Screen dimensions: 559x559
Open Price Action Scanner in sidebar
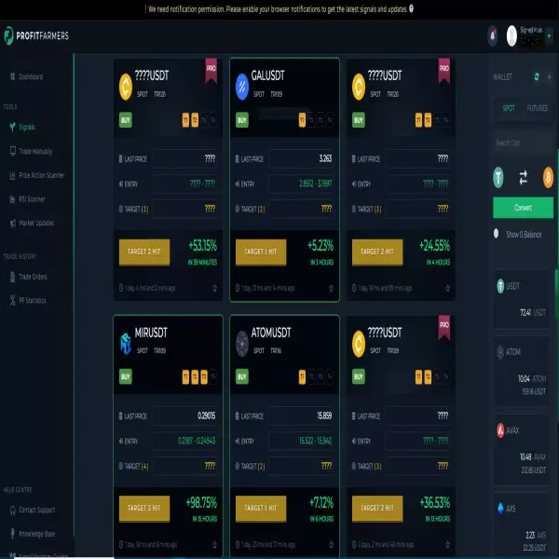coord(41,175)
